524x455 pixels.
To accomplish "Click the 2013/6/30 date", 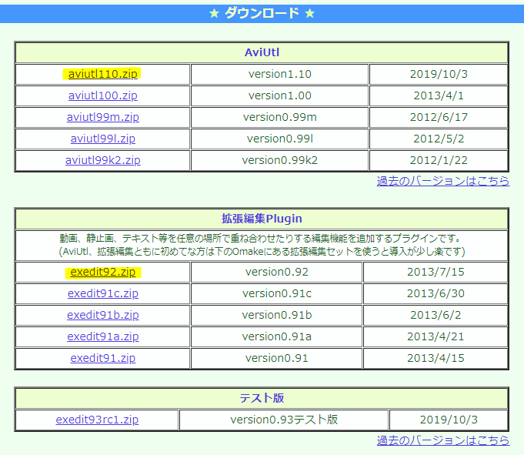I will coord(436,293).
